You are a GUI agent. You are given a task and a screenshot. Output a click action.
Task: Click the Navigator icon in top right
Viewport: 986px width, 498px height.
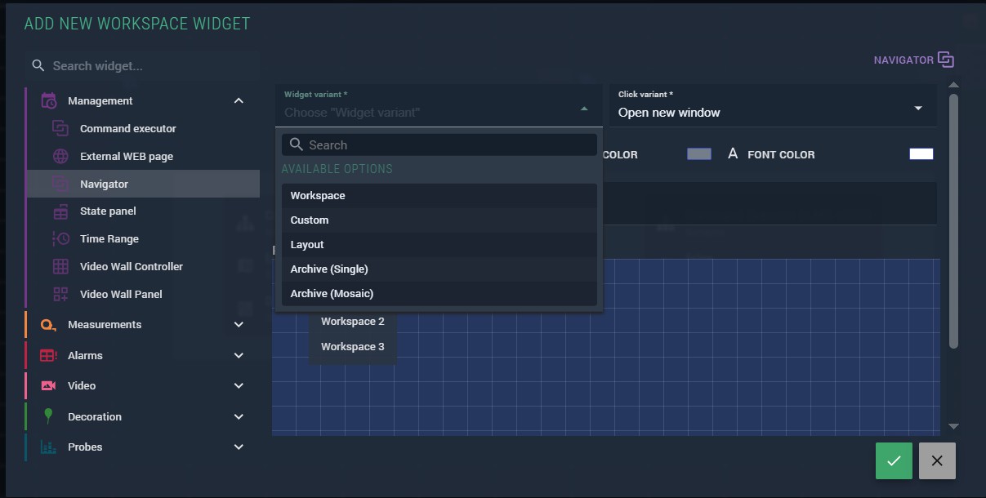(x=946, y=60)
